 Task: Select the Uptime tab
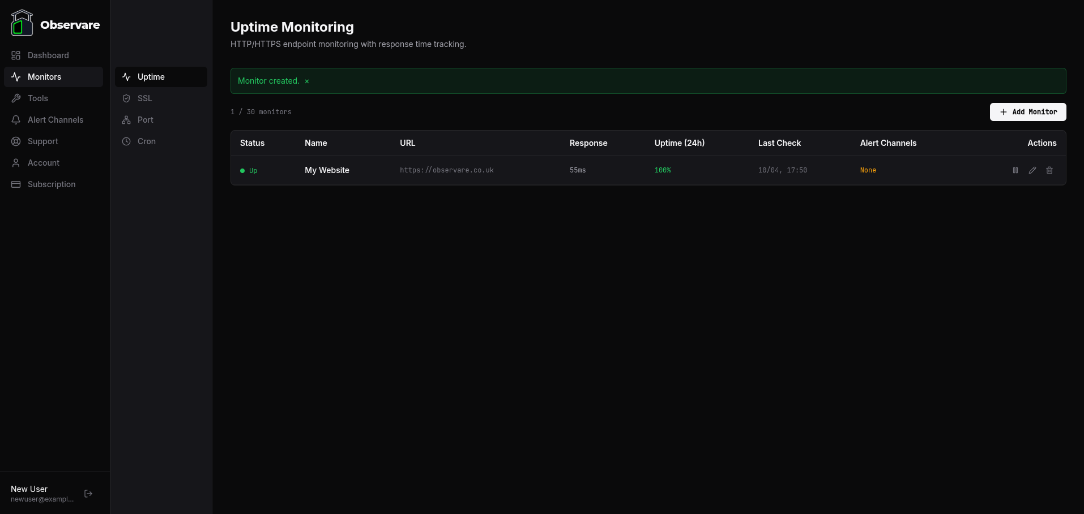click(151, 76)
